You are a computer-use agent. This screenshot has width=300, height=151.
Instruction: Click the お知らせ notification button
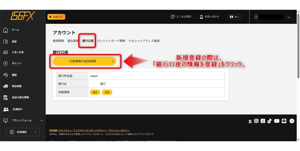56,17
